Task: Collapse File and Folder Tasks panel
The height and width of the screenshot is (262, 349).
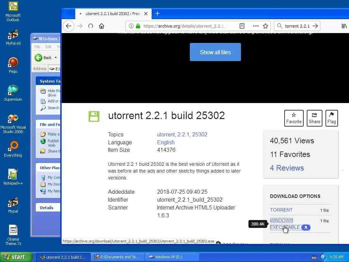Action: point(48,124)
